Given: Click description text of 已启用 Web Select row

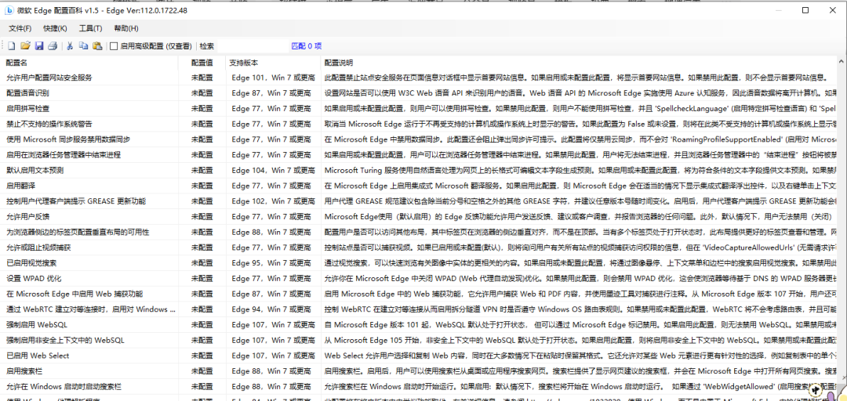Looking at the screenshot, I should click(x=581, y=356).
